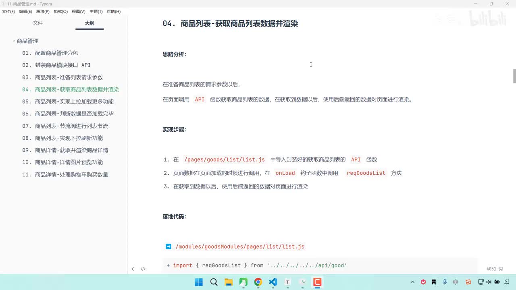Click API inline code in step 1
This screenshot has height=290, width=516.
pos(356,159)
